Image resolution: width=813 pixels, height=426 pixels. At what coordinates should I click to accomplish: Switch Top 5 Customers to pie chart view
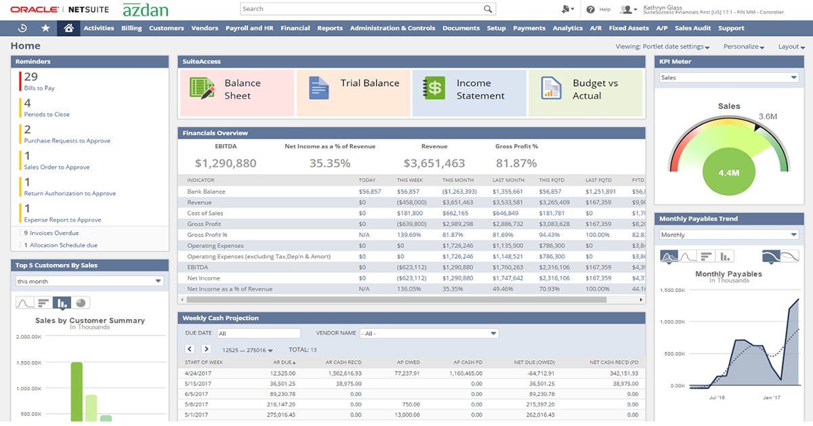click(x=81, y=302)
